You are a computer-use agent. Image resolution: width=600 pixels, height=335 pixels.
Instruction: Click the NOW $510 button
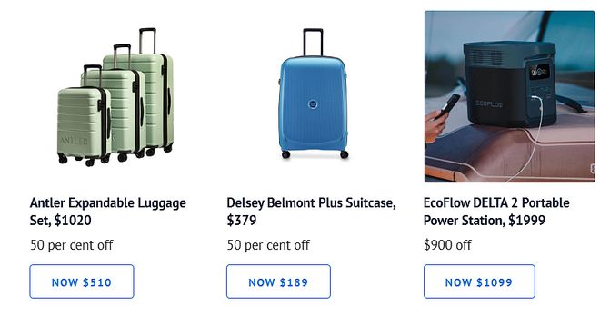point(82,281)
